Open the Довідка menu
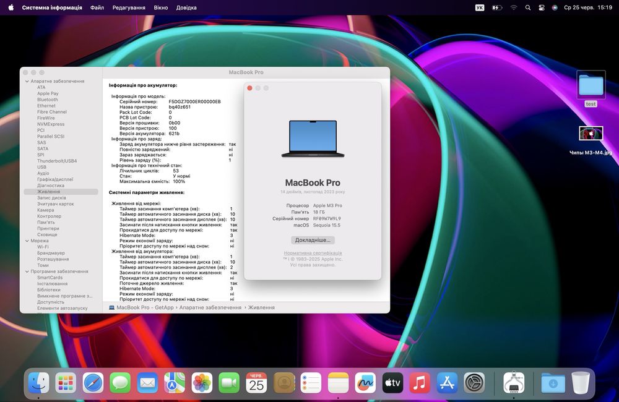 pos(186,7)
